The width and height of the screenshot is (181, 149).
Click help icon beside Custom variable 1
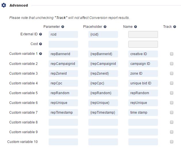click(x=41, y=54)
